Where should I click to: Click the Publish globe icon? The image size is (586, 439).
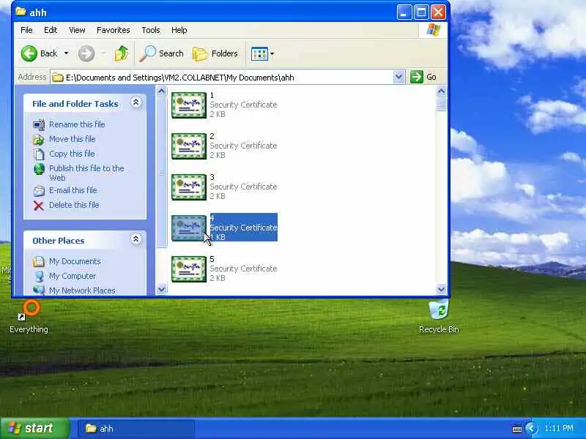tap(39, 169)
